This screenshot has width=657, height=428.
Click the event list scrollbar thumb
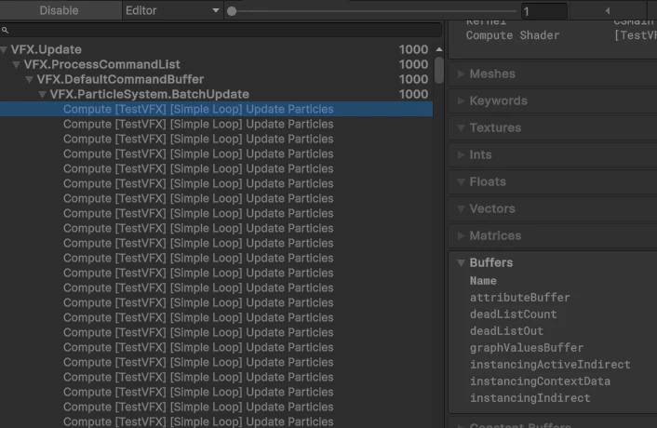pos(439,70)
